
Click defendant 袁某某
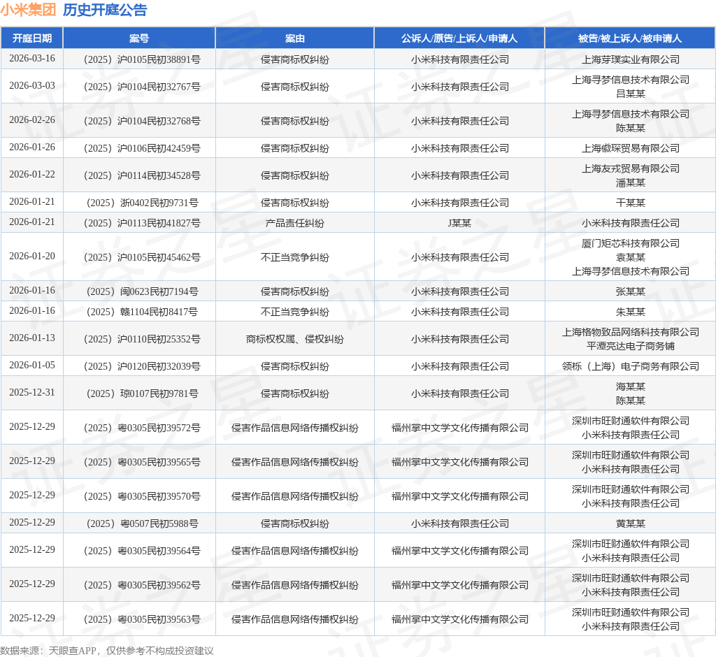(x=630, y=257)
